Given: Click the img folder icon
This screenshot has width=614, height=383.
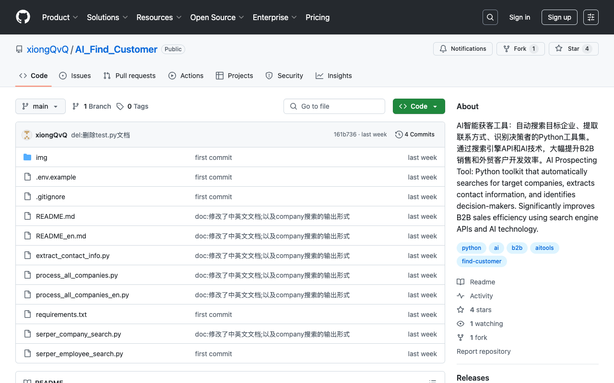Looking at the screenshot, I should 27,158.
